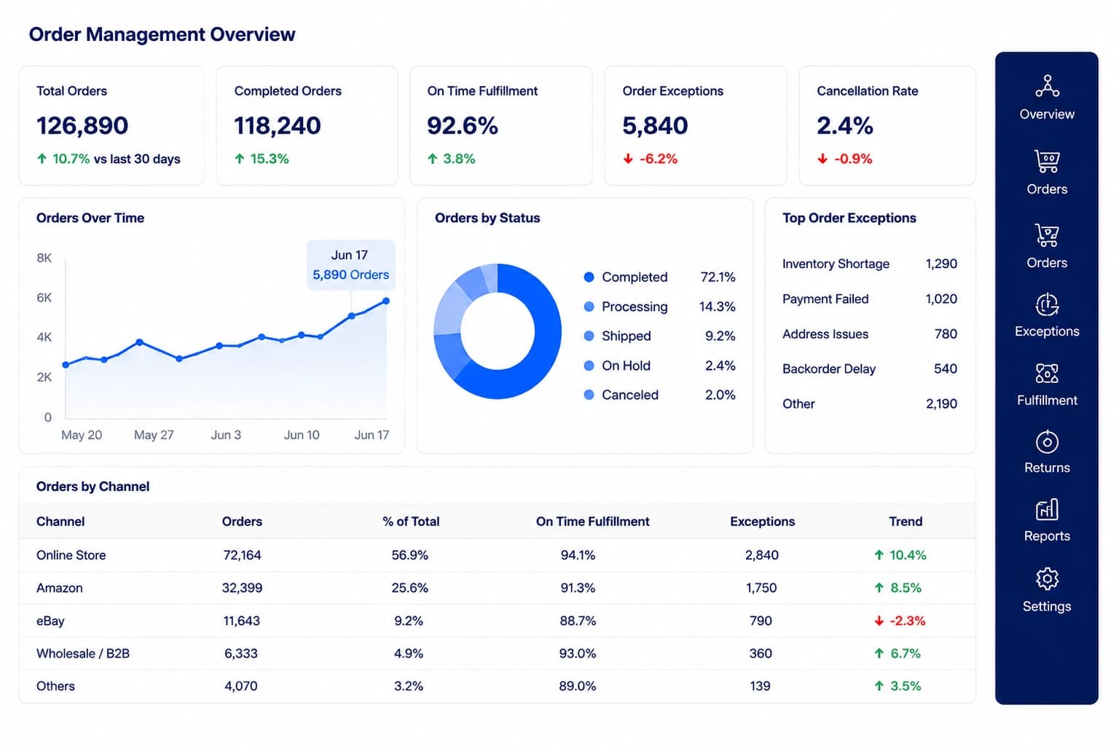Click the 1,750 exceptions cell

click(761, 588)
